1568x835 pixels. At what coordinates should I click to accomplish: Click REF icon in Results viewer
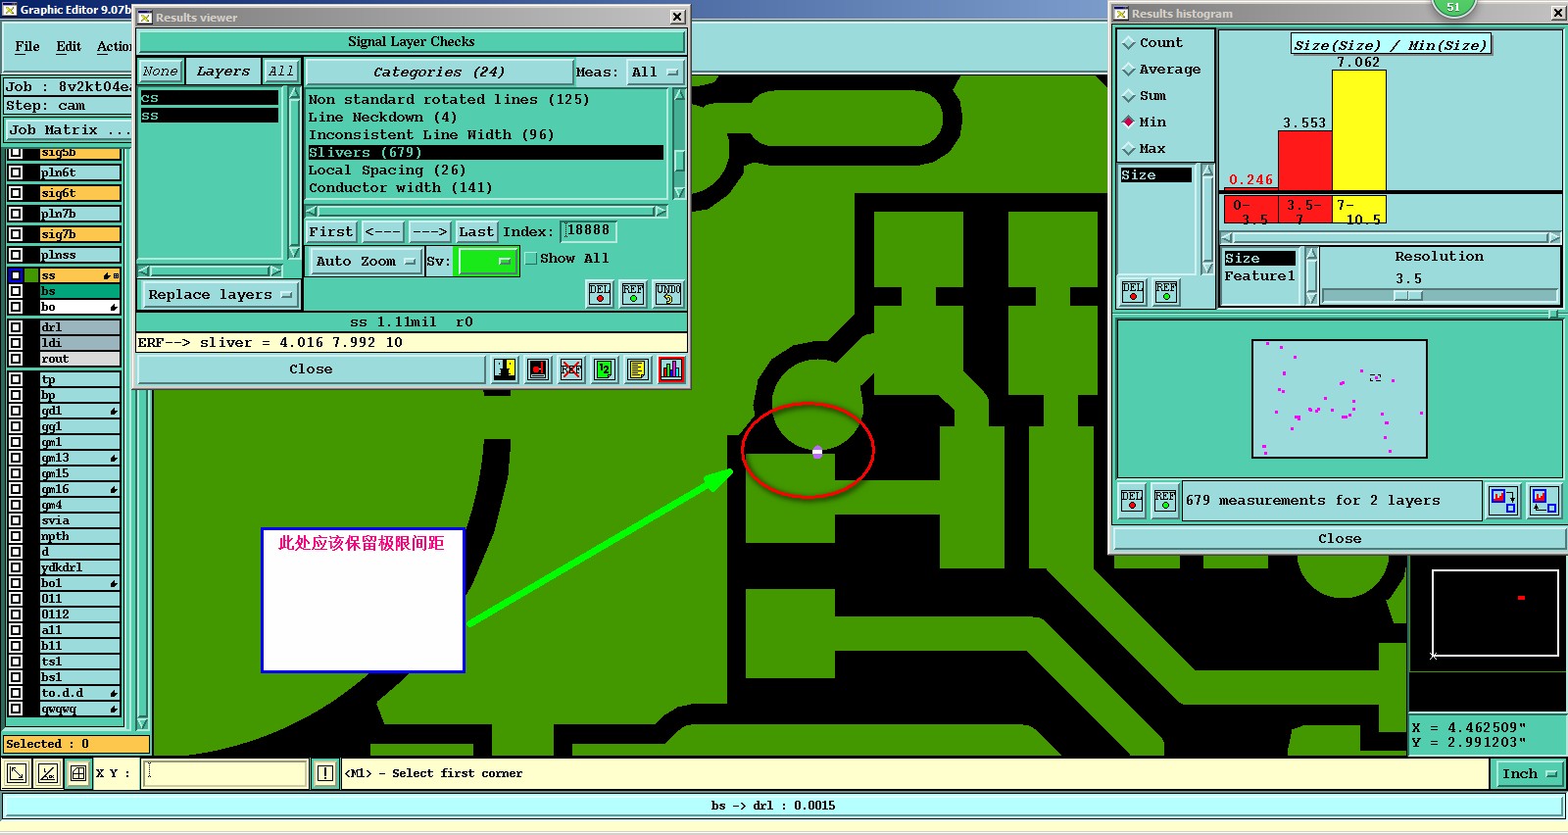point(633,293)
